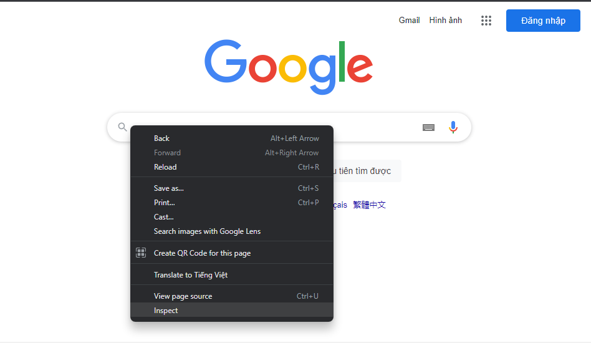Switch language to 繁體中文 link

(x=369, y=205)
